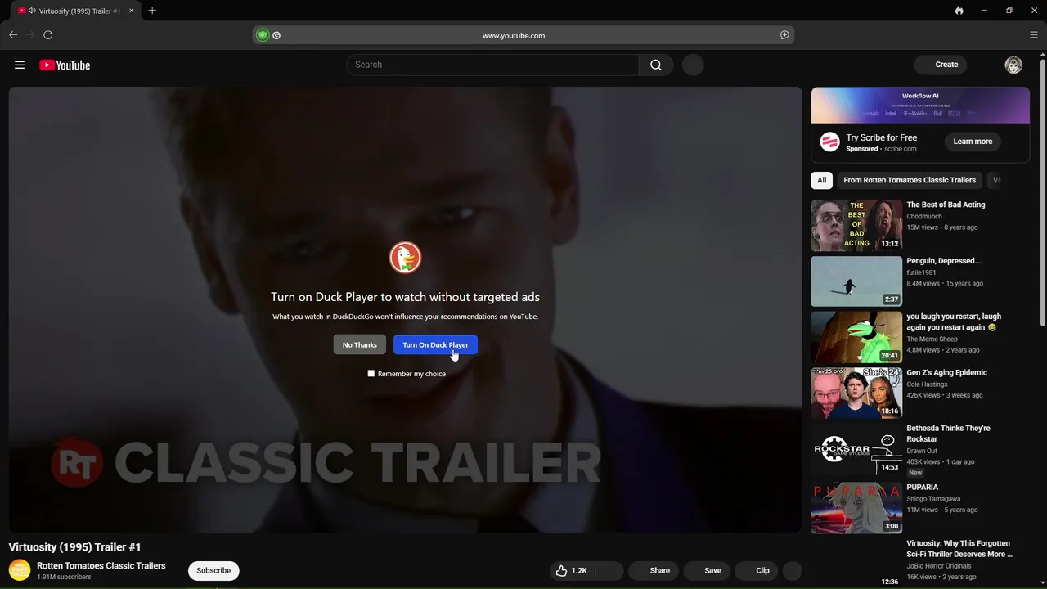Click the magnifying glass search button
The image size is (1047, 589).
point(656,65)
